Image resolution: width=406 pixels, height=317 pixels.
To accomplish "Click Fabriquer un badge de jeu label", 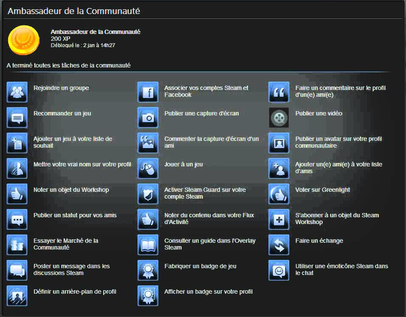I will tap(200, 267).
